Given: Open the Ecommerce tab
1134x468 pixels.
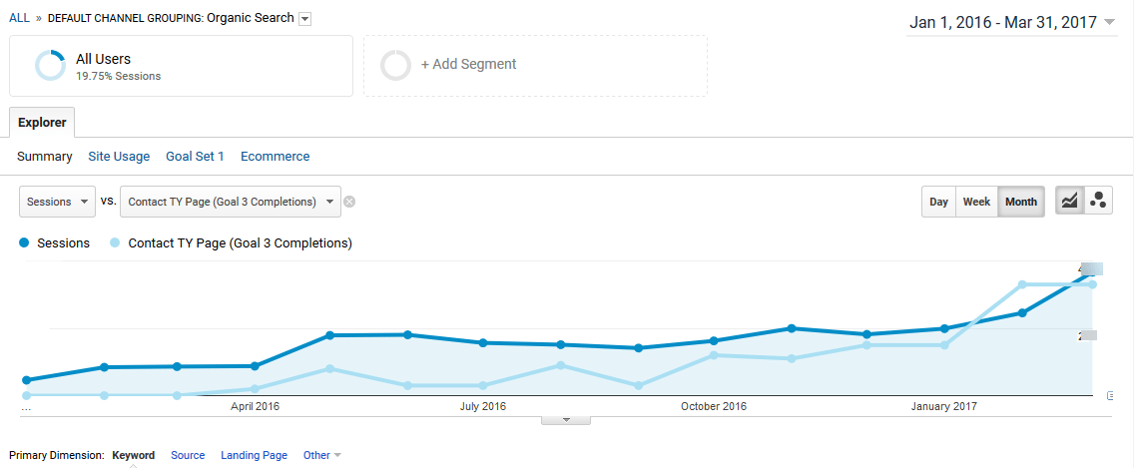Looking at the screenshot, I should click(x=275, y=157).
